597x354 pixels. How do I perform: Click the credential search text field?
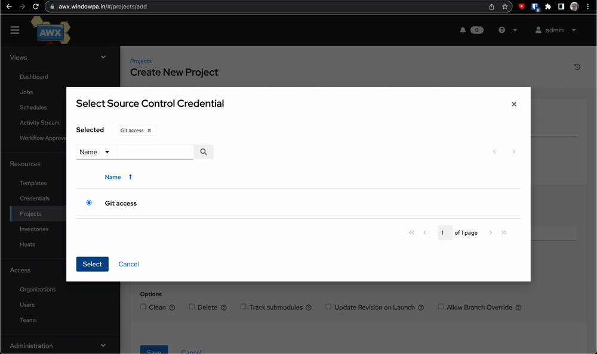coord(155,152)
